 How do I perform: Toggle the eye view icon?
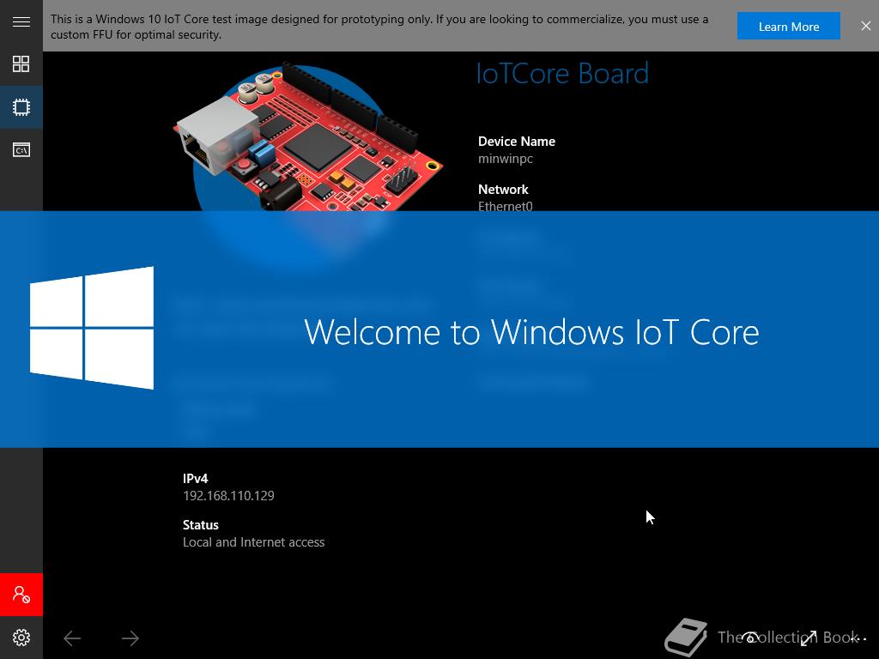750,638
